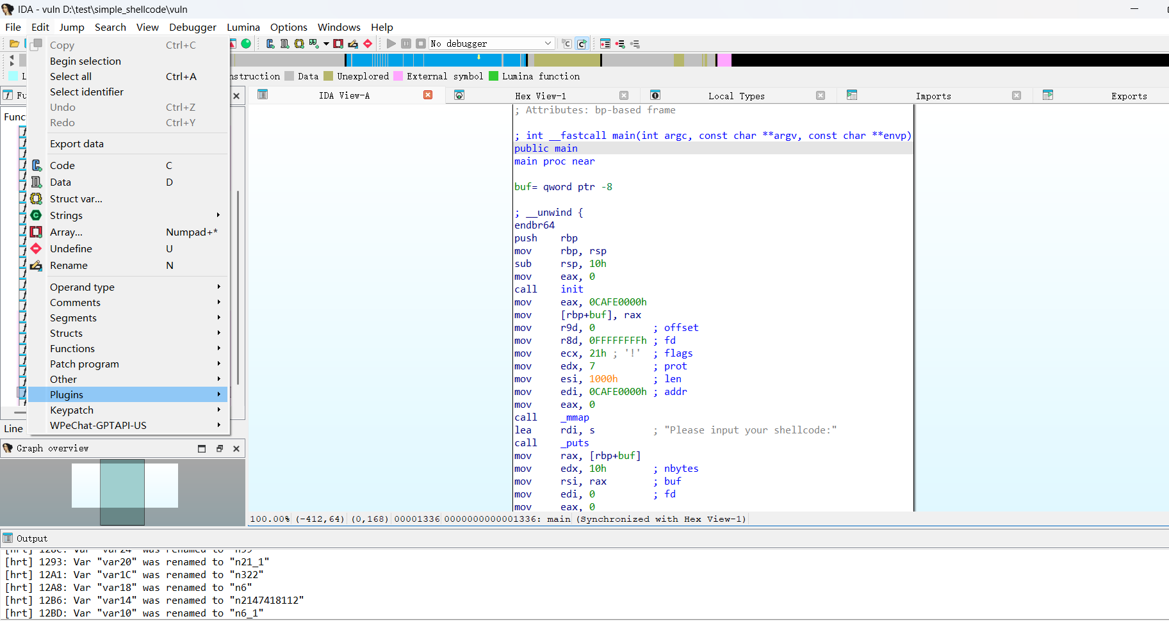Click the stop process toolbar icon

pyautogui.click(x=421, y=44)
